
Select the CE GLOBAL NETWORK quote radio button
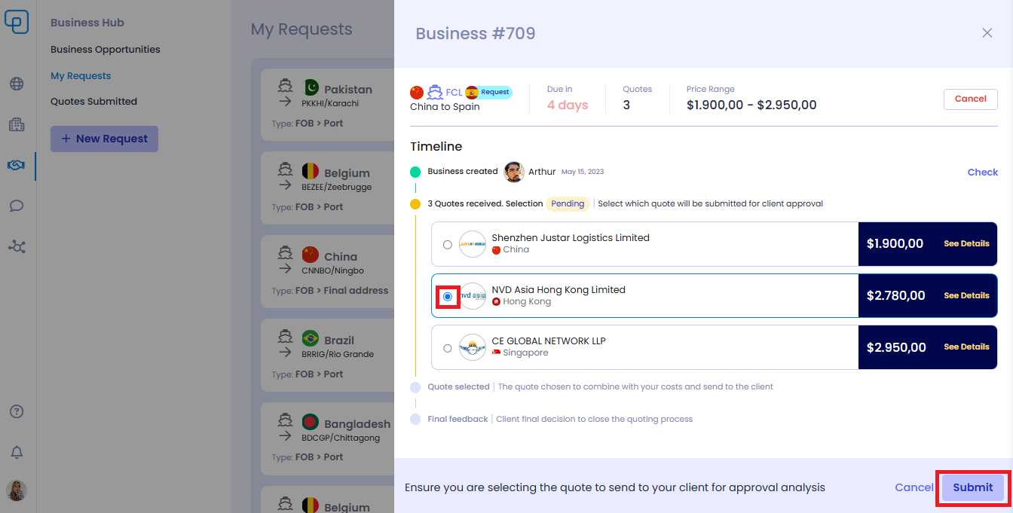point(448,348)
